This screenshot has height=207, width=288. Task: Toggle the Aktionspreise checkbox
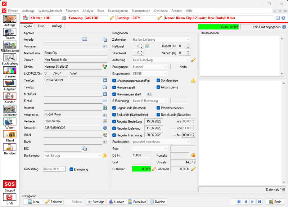click(x=158, y=87)
